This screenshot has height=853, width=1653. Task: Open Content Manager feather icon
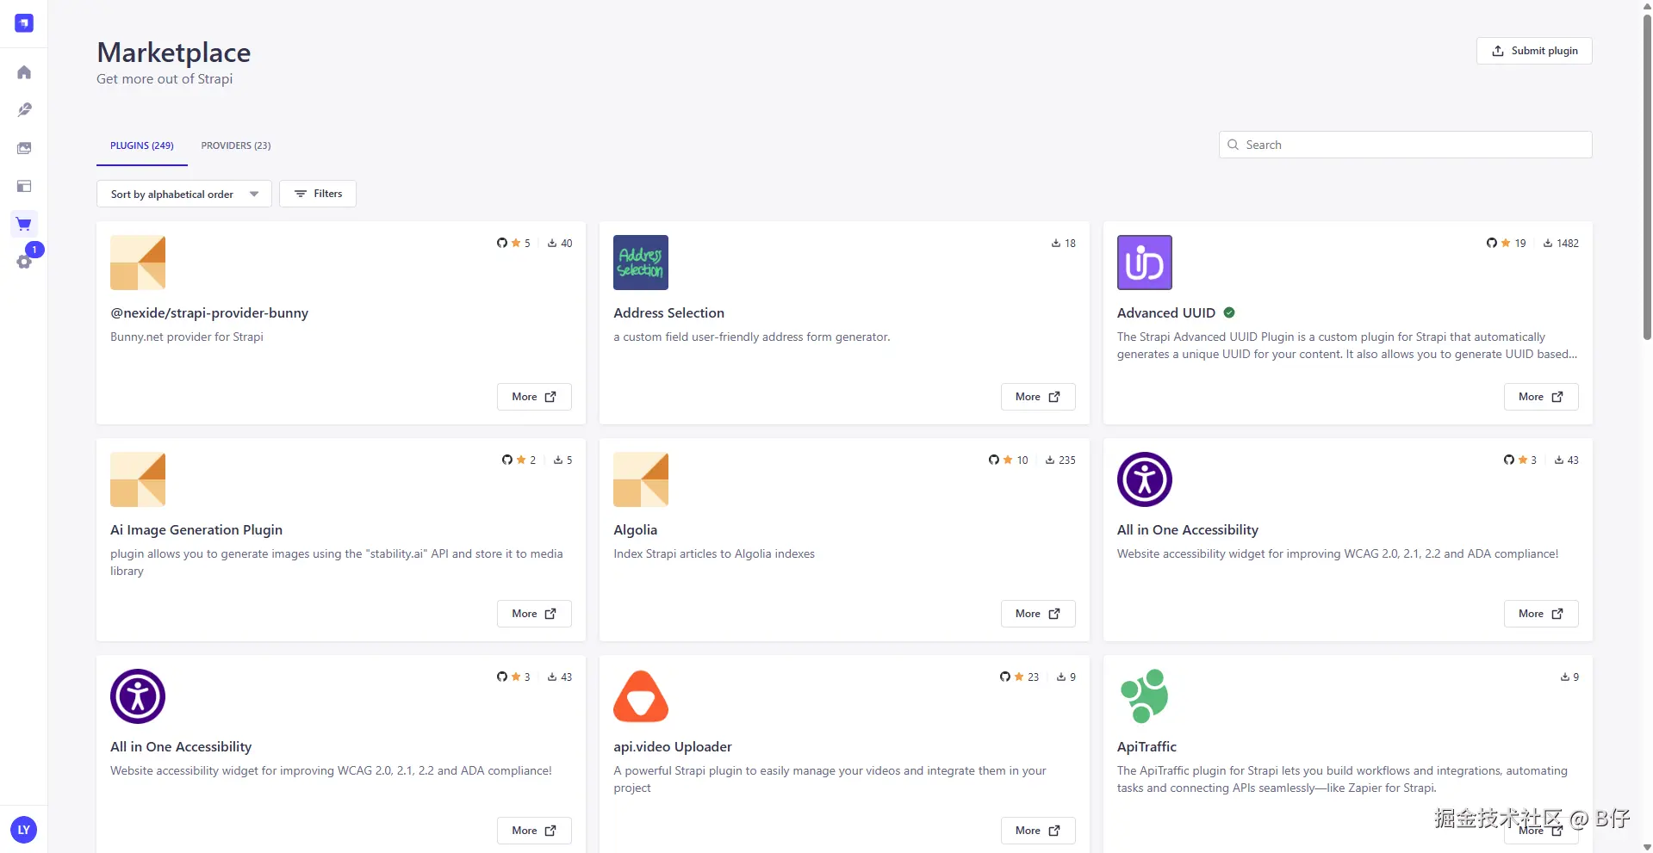(24, 110)
